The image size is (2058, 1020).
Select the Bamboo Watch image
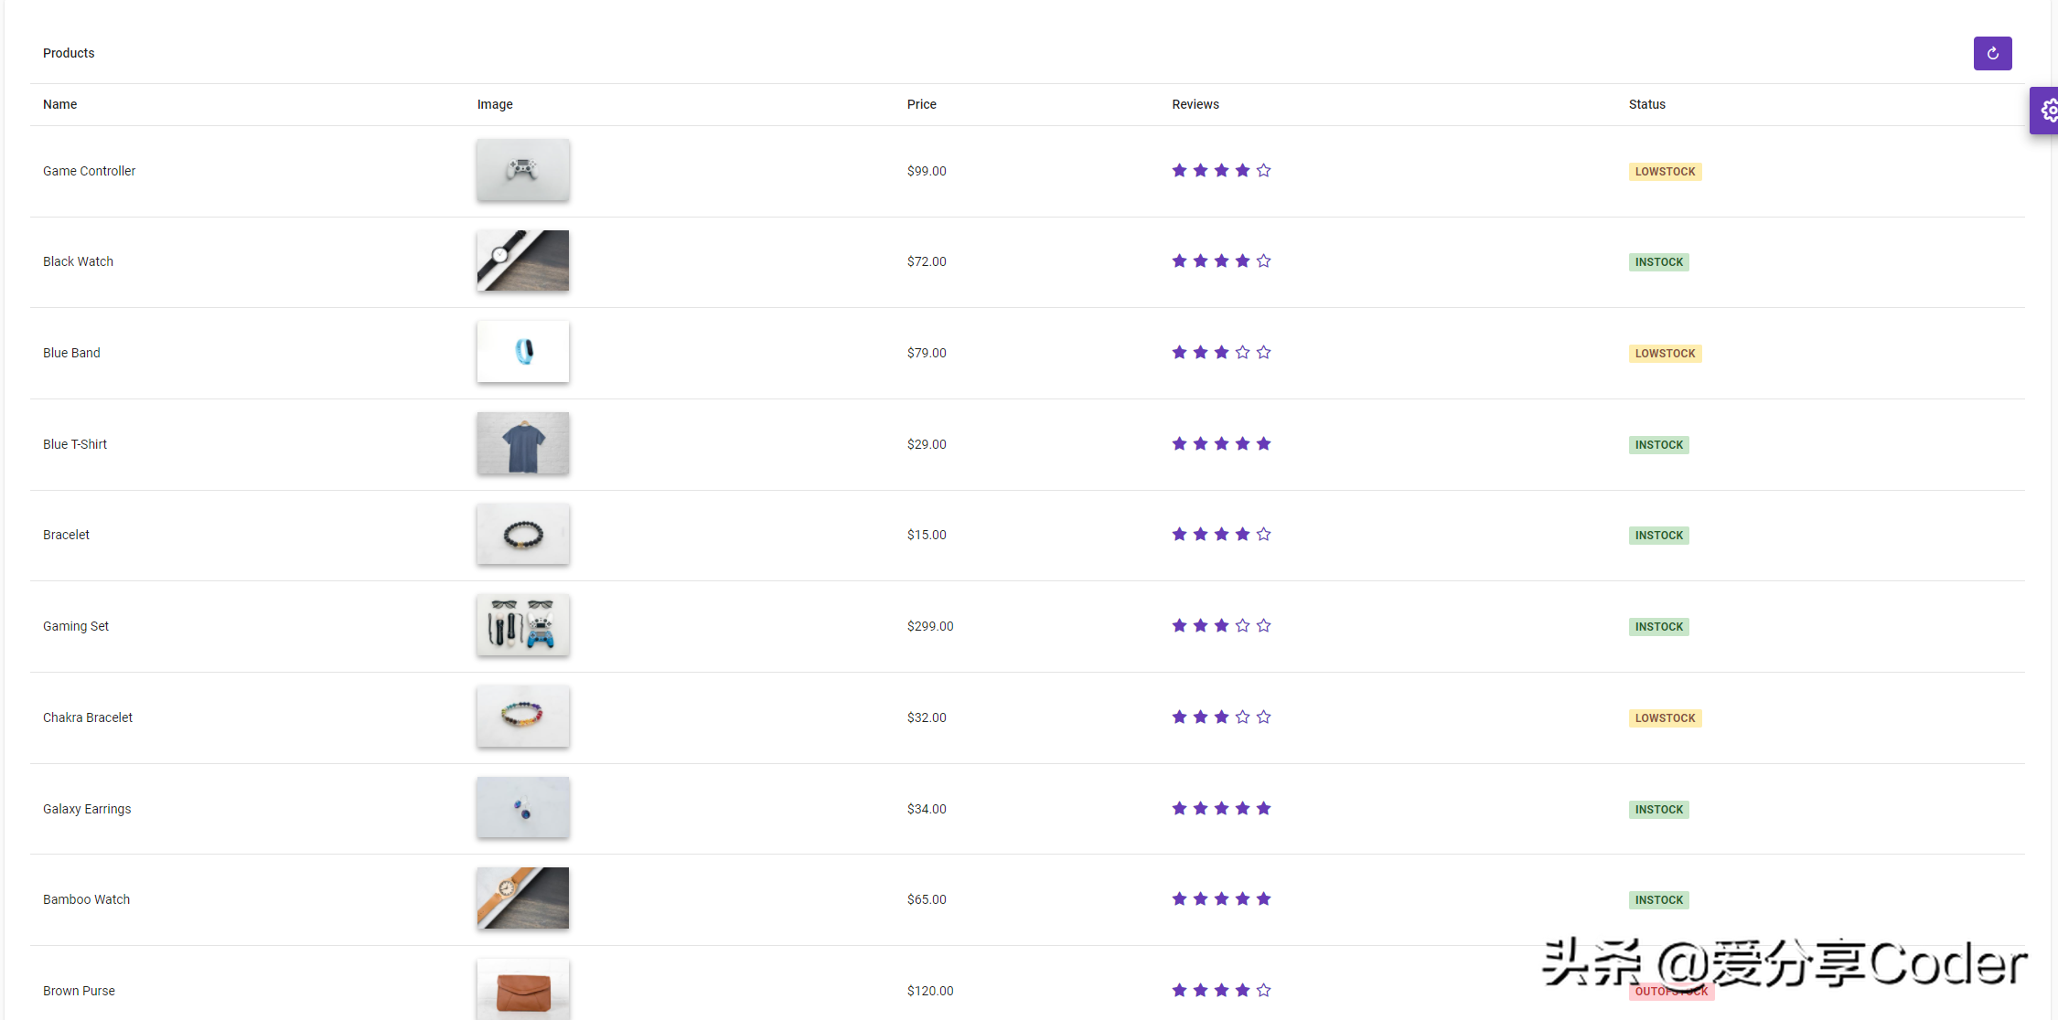(522, 898)
